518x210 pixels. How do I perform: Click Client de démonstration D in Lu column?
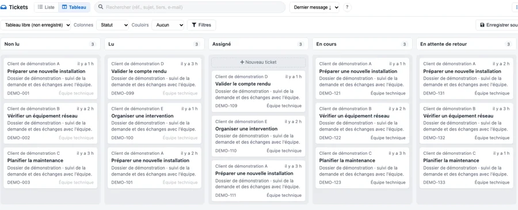point(138,64)
